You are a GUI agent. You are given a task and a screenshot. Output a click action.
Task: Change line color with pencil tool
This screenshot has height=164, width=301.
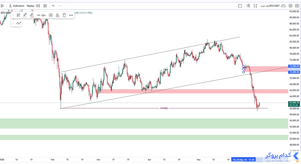click(x=25, y=15)
